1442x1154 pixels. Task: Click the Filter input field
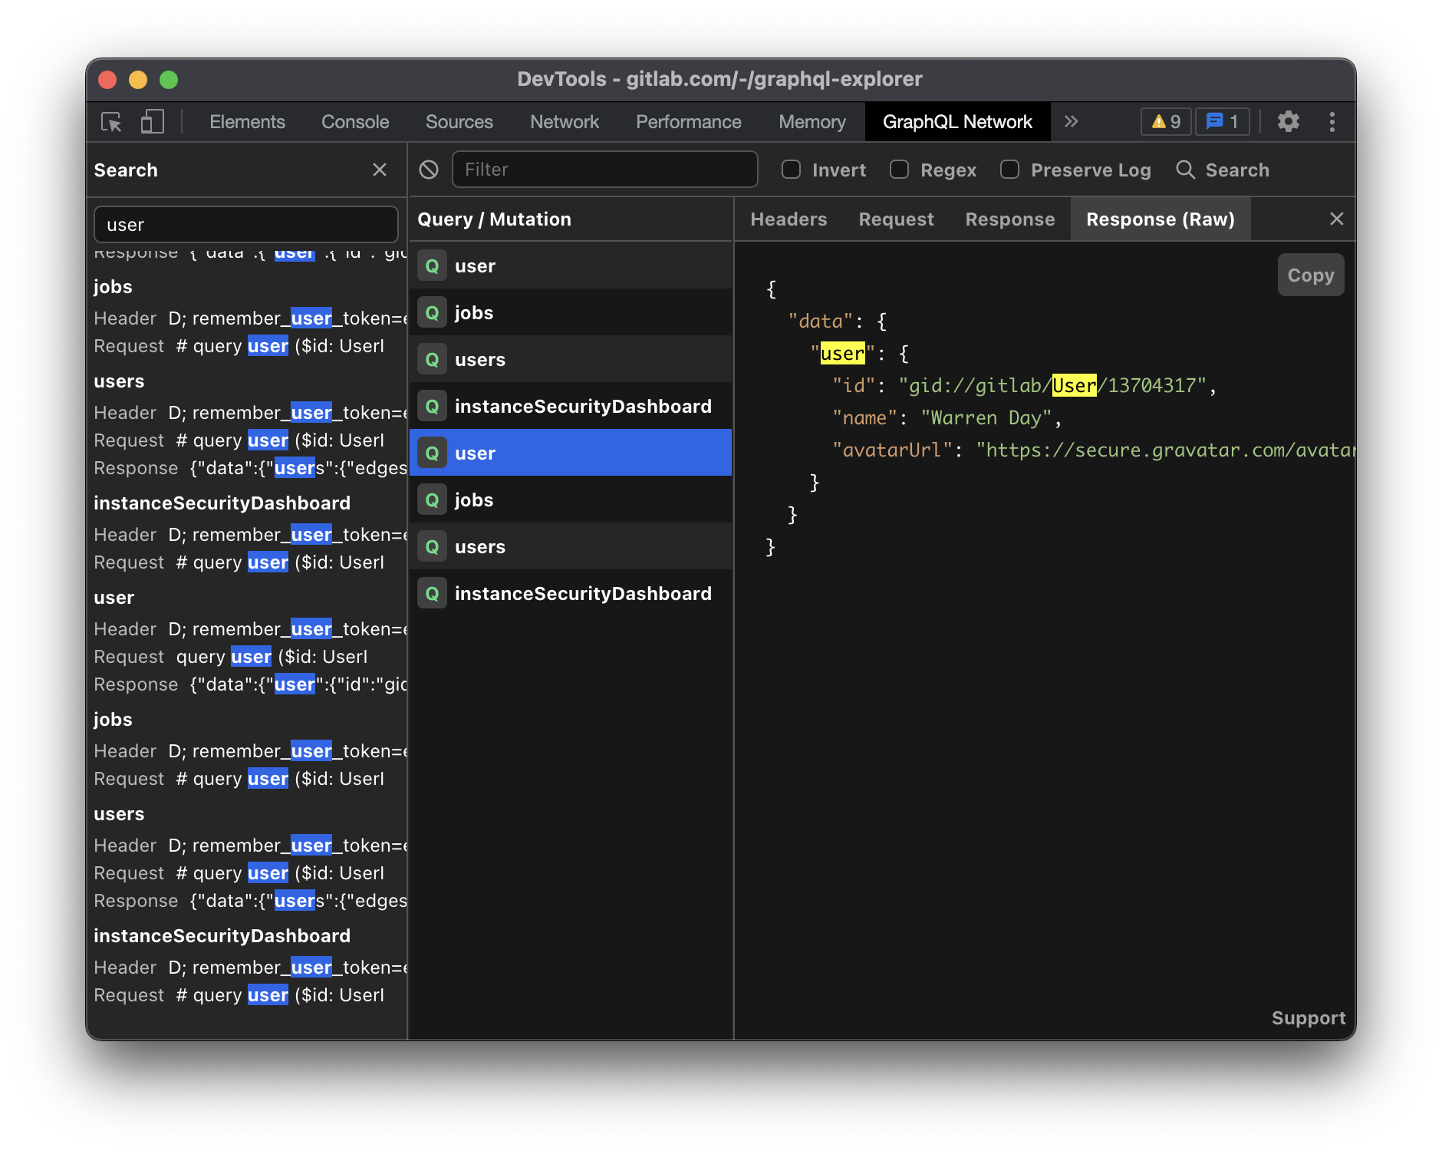coord(604,170)
